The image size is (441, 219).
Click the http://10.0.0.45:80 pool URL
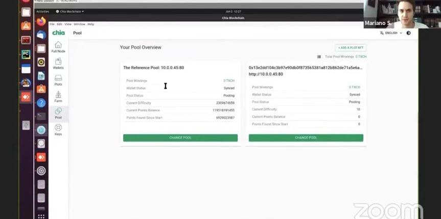click(266, 74)
